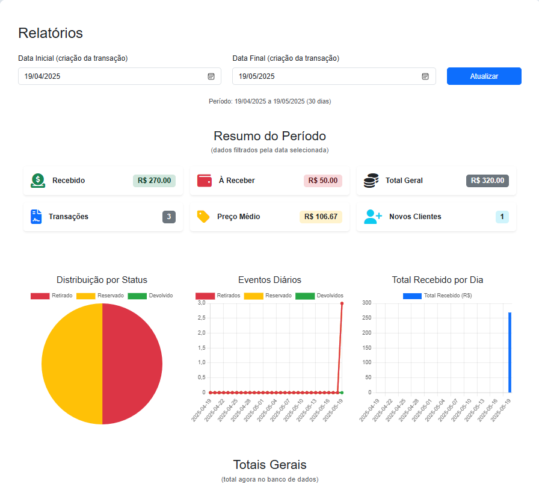Focus the Data Final date field
The height and width of the screenshot is (487, 539).
(x=334, y=76)
